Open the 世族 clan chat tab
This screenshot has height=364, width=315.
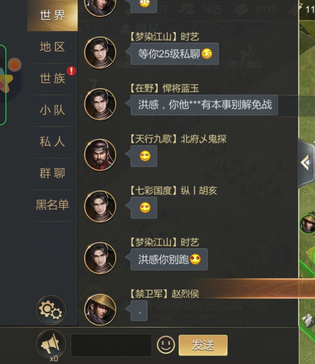(x=52, y=79)
